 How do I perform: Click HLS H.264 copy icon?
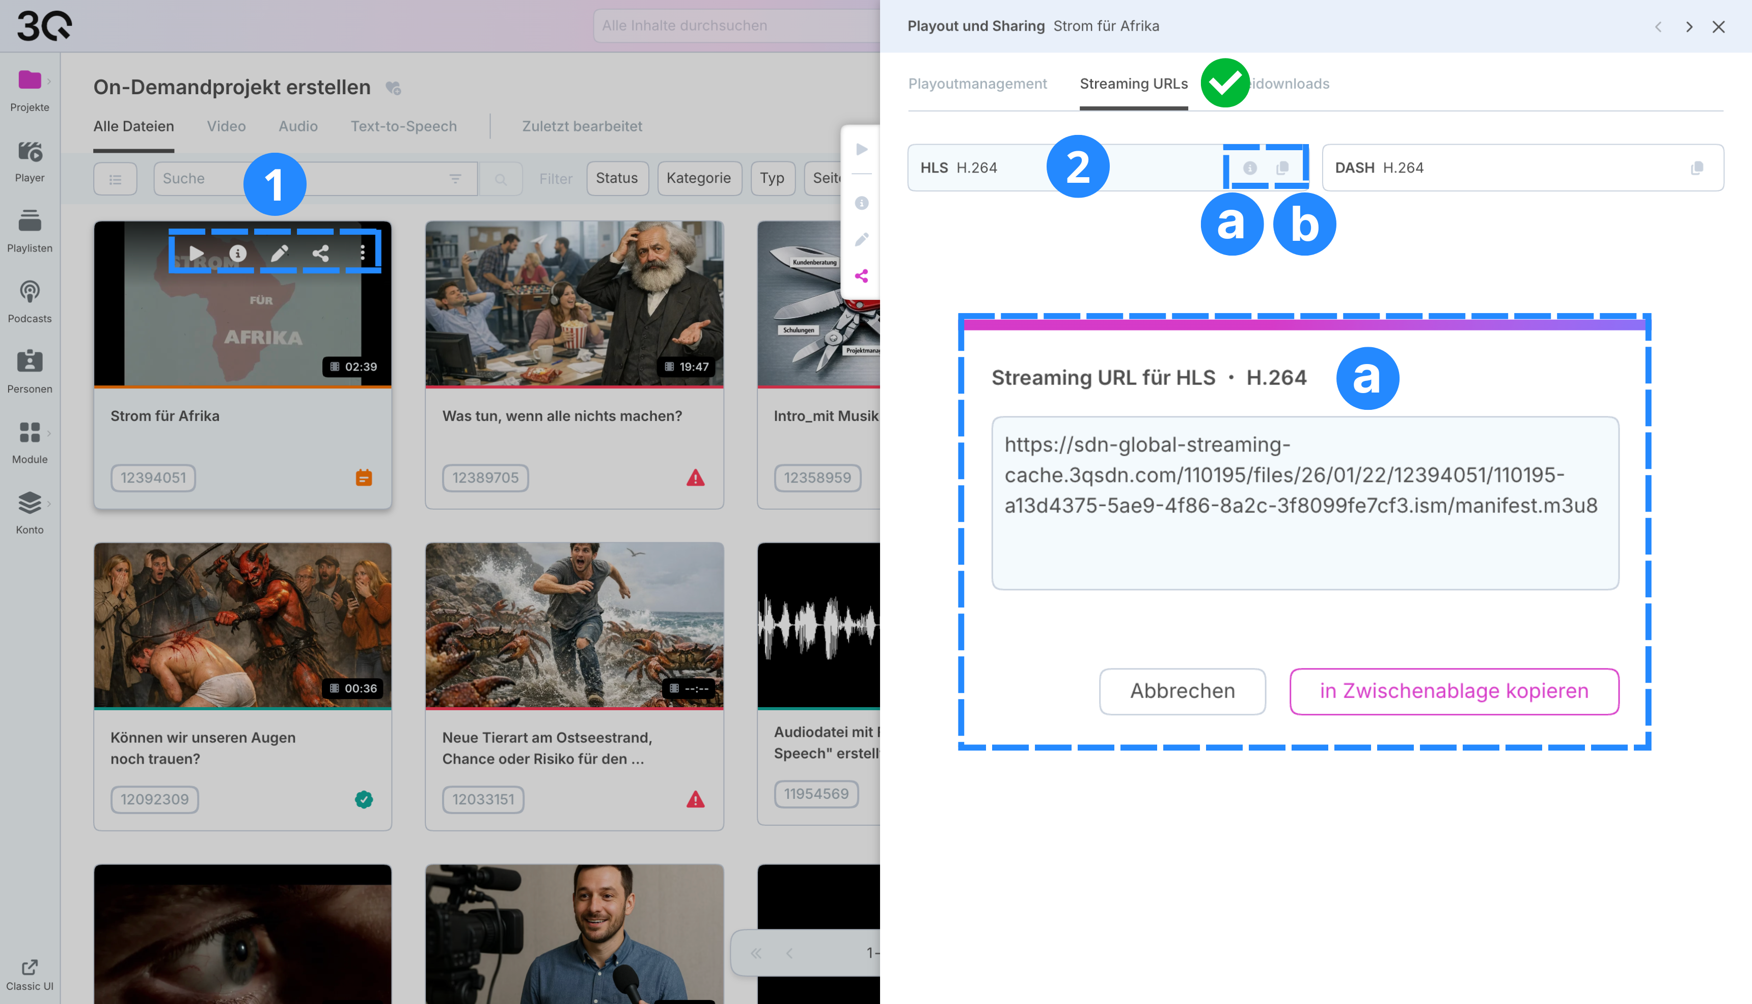1282,168
